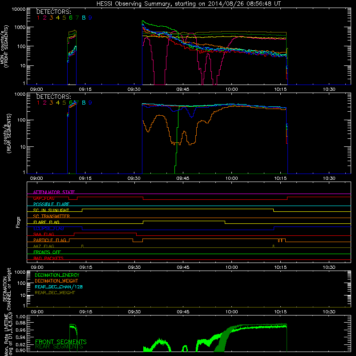Click 10:00 tick under Flags plot

pyautogui.click(x=231, y=267)
